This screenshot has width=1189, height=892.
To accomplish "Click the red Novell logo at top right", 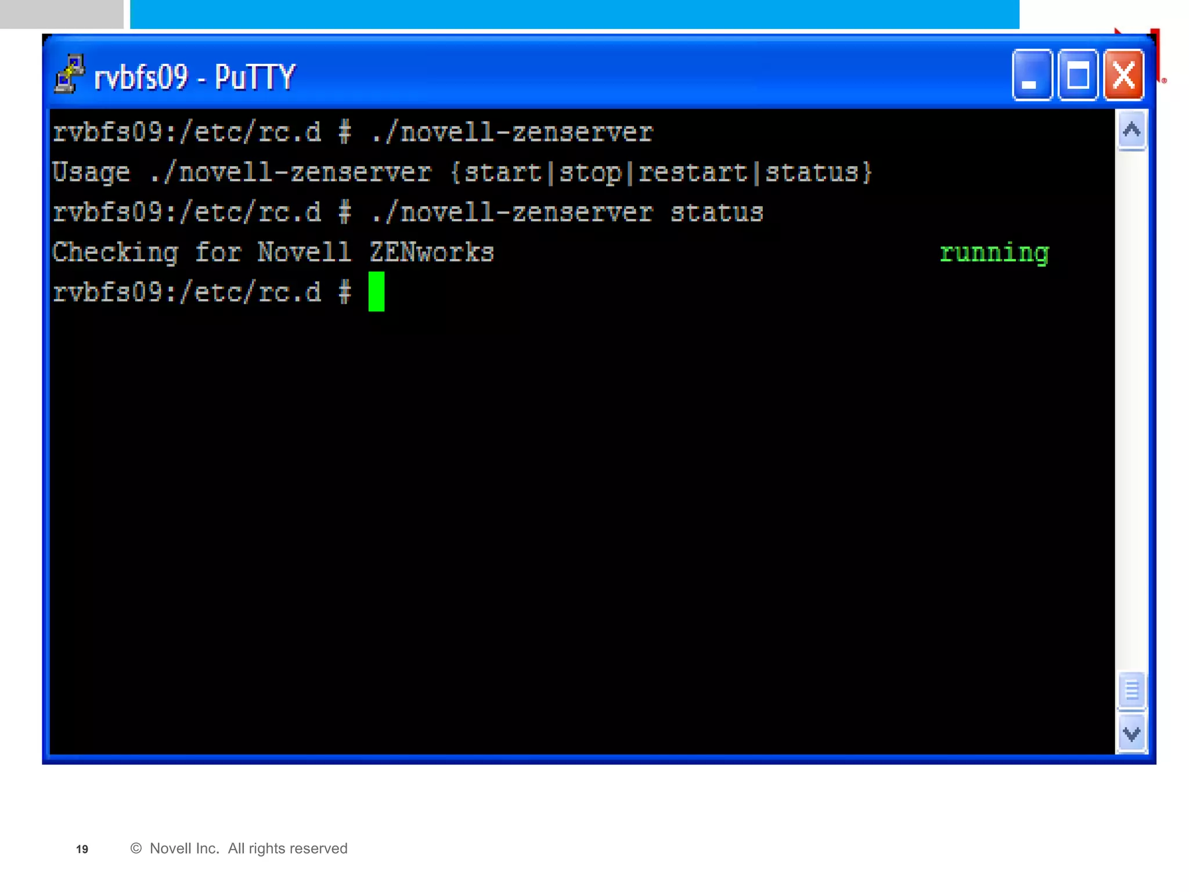I will (1155, 52).
